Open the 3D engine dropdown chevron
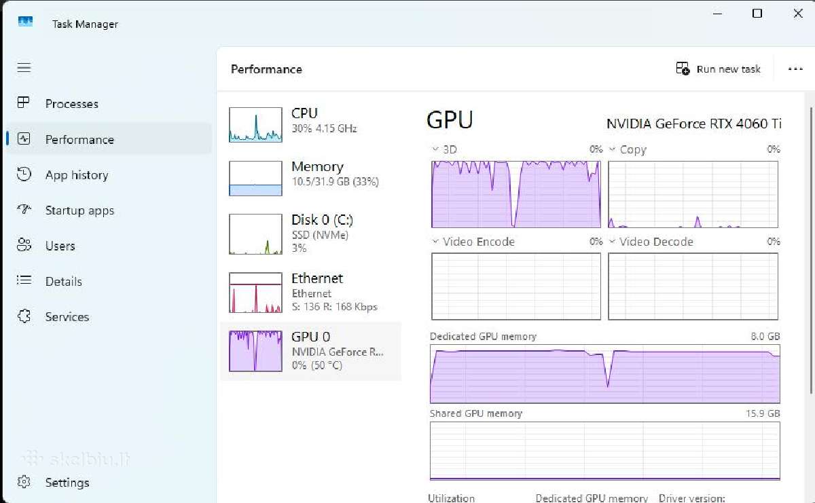This screenshot has height=503, width=815. pos(435,149)
